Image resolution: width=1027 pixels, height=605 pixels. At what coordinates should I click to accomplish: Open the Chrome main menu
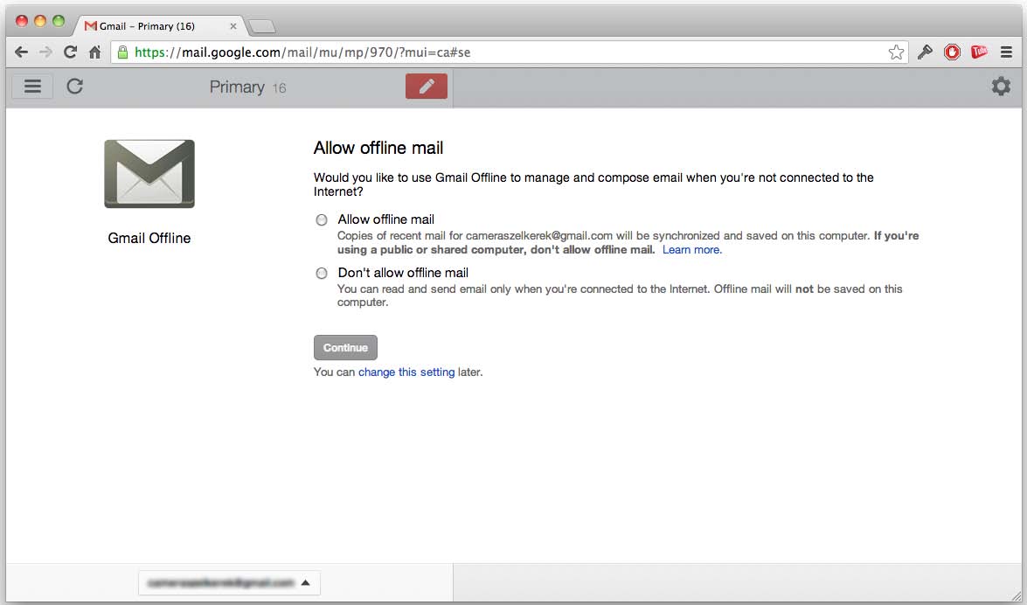pyautogui.click(x=1007, y=52)
